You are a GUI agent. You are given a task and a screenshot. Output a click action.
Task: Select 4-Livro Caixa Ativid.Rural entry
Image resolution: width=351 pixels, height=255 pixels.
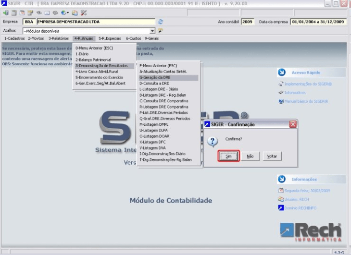point(104,72)
